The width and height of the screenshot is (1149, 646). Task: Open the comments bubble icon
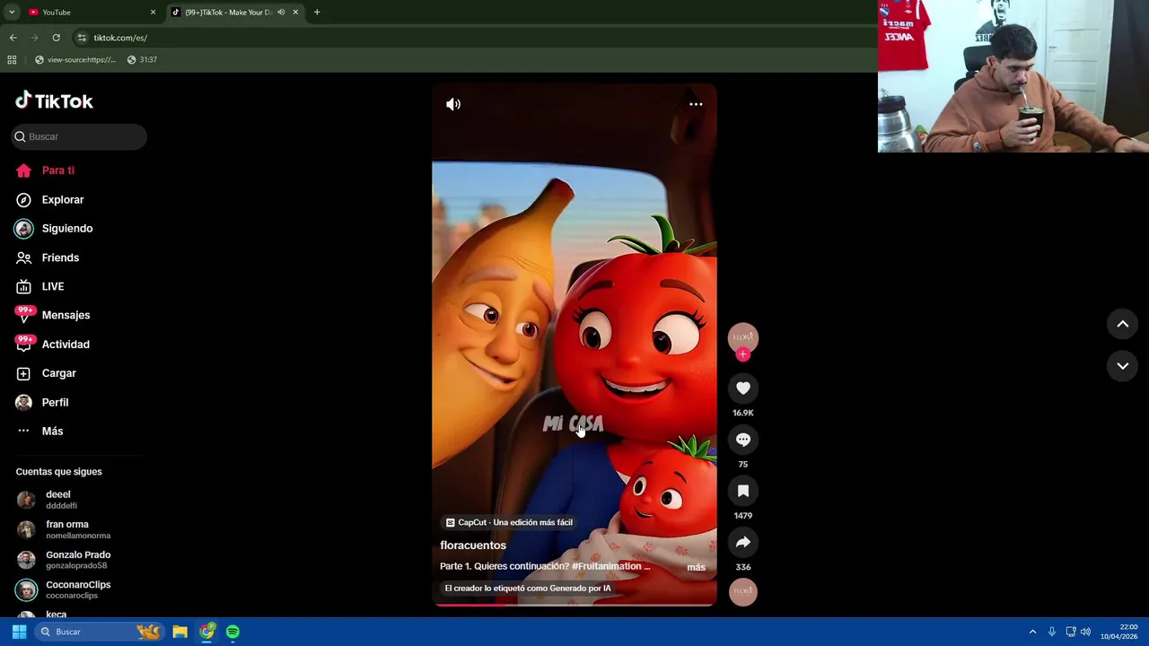[x=743, y=440]
